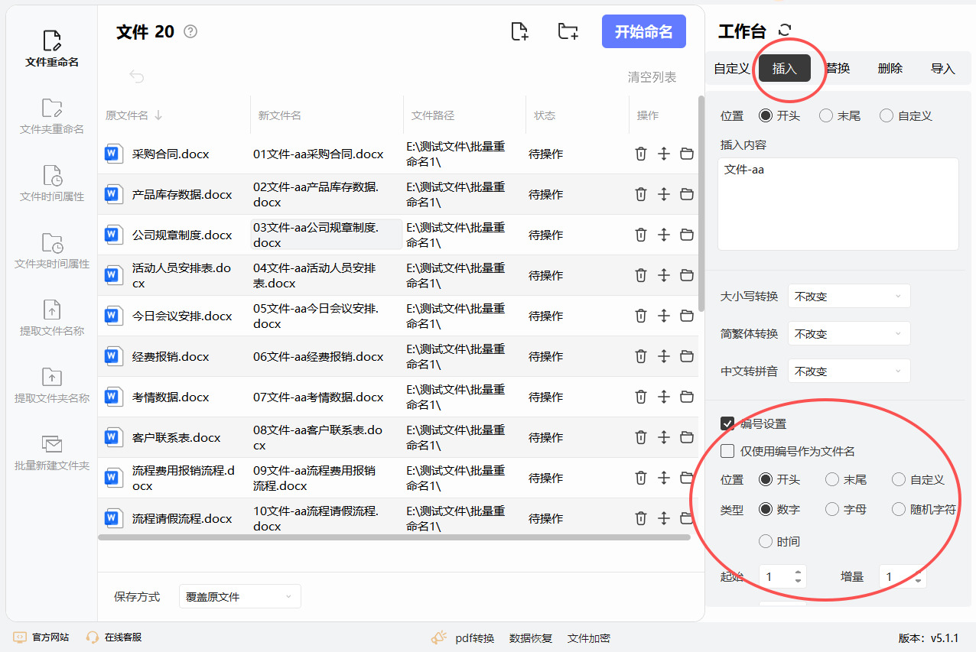Click the 开始命名 button
Viewport: 976px width, 652px height.
pyautogui.click(x=643, y=31)
